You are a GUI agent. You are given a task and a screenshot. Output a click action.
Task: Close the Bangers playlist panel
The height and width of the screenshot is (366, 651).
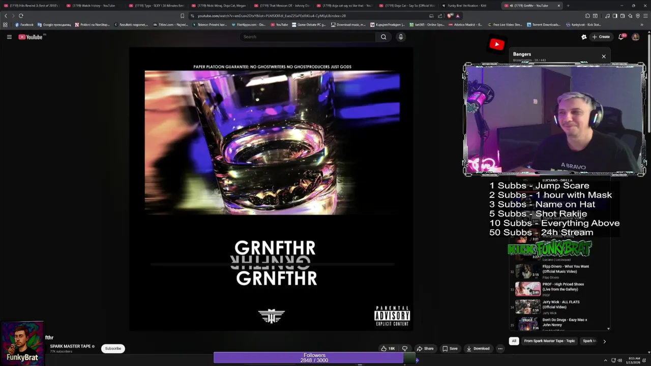click(x=604, y=56)
